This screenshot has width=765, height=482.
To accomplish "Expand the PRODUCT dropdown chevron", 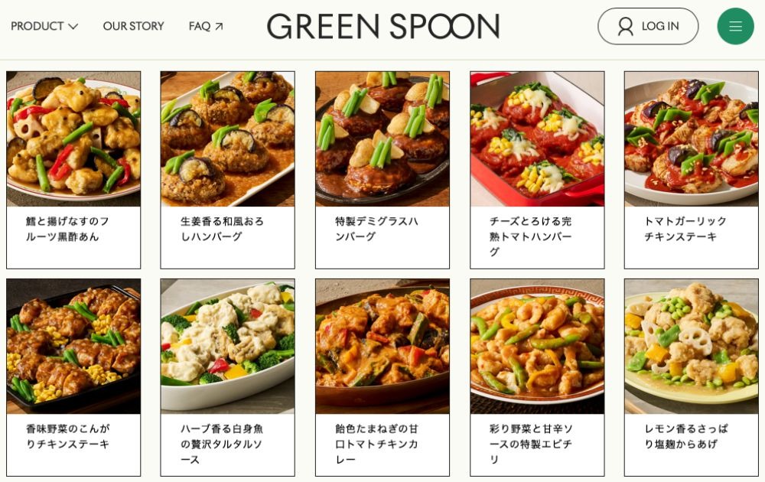I will click(73, 26).
